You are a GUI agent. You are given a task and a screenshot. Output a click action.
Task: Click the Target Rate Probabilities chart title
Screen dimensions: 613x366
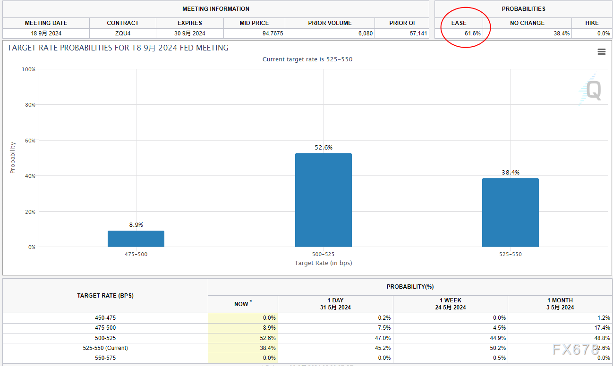(118, 48)
